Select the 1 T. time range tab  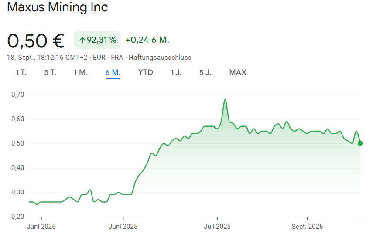21,72
